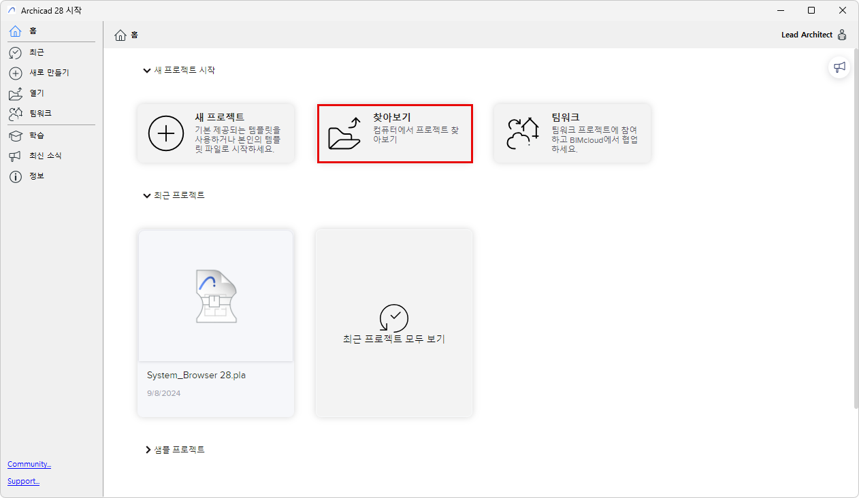Click the plus circle icon on 새 프로젝트 card
859x498 pixels.
click(x=166, y=133)
